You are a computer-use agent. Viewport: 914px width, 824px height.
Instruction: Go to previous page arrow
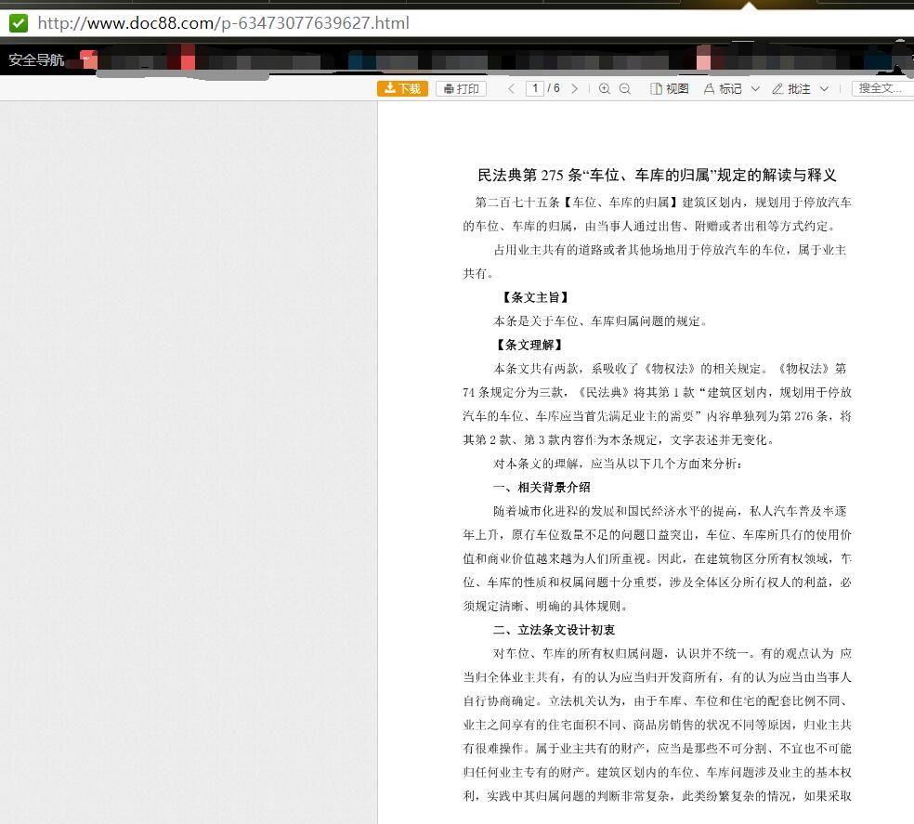coord(511,88)
